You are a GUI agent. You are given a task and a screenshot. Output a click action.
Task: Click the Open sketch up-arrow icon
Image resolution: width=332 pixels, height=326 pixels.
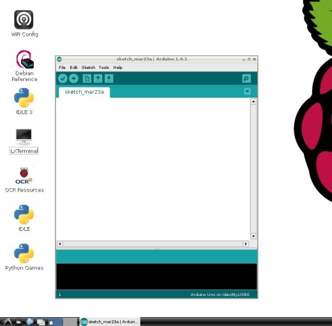[98, 78]
